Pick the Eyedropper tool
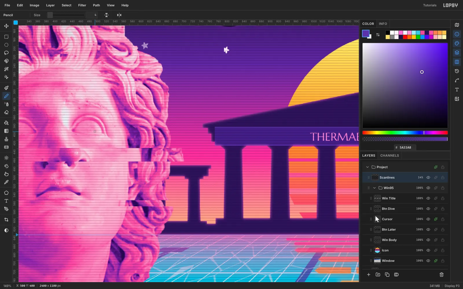Image resolution: width=463 pixels, height=289 pixels. 6,182
